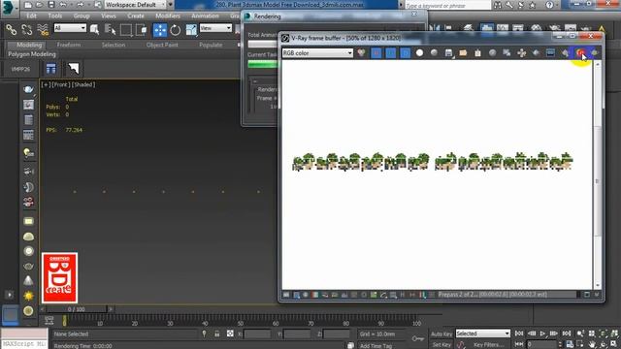This screenshot has width=621, height=349.
Task: Click the Go to Start playback control
Action: coord(519,333)
